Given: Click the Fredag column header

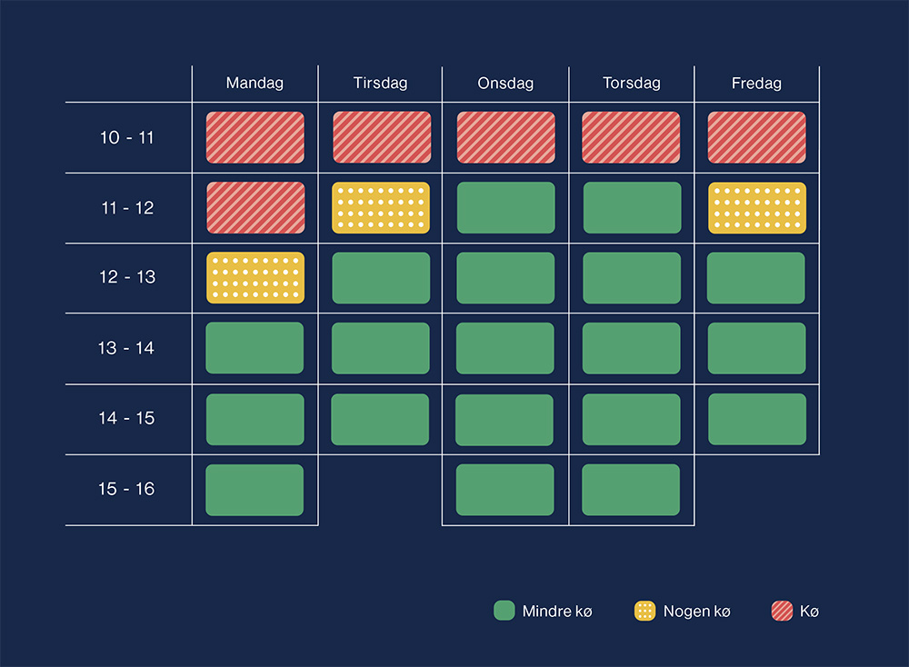Looking at the screenshot, I should (x=756, y=84).
